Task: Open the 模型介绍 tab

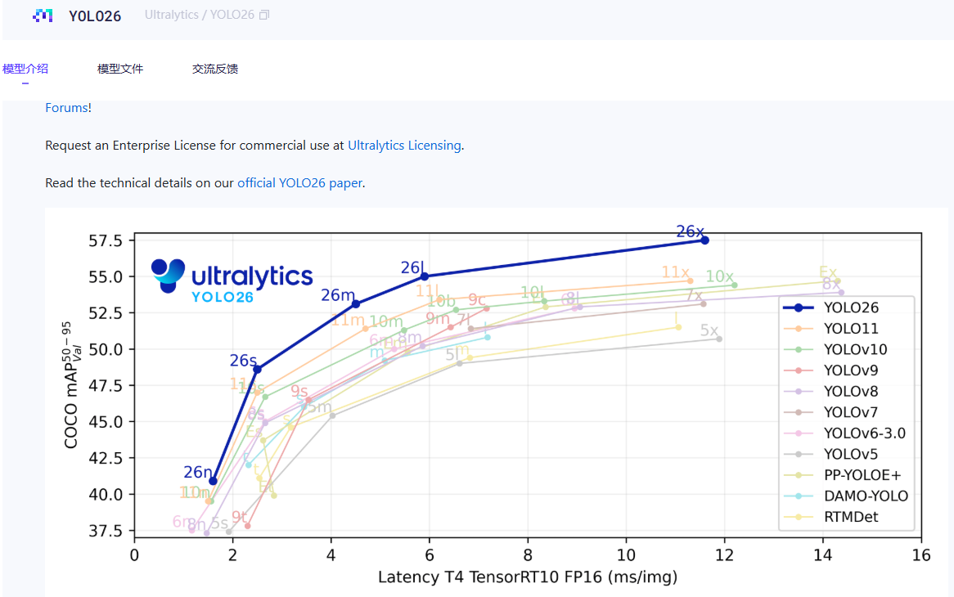Action: click(25, 69)
